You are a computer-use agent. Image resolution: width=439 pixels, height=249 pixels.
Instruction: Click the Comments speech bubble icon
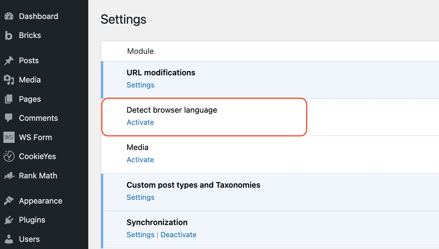9,118
